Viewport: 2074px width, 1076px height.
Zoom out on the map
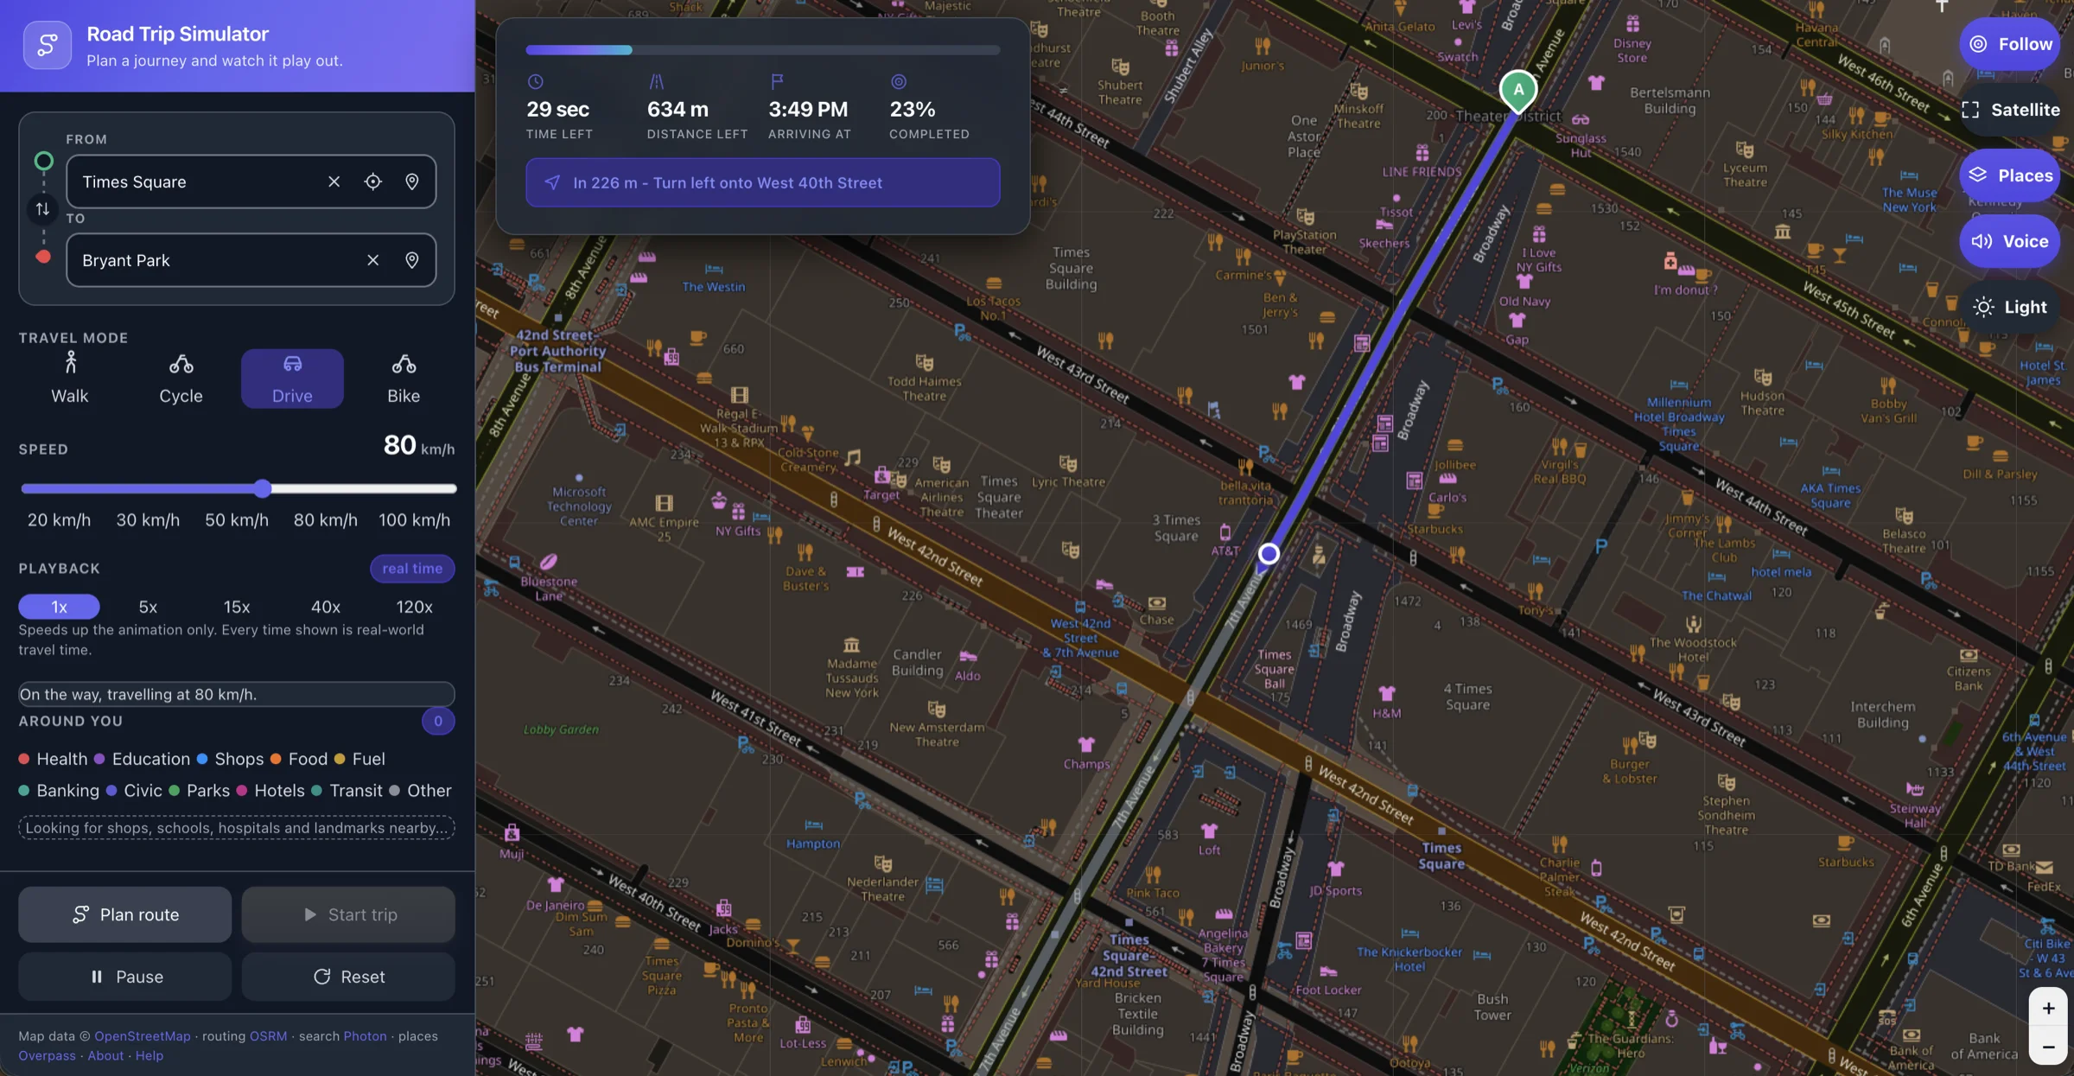pyautogui.click(x=2048, y=1047)
